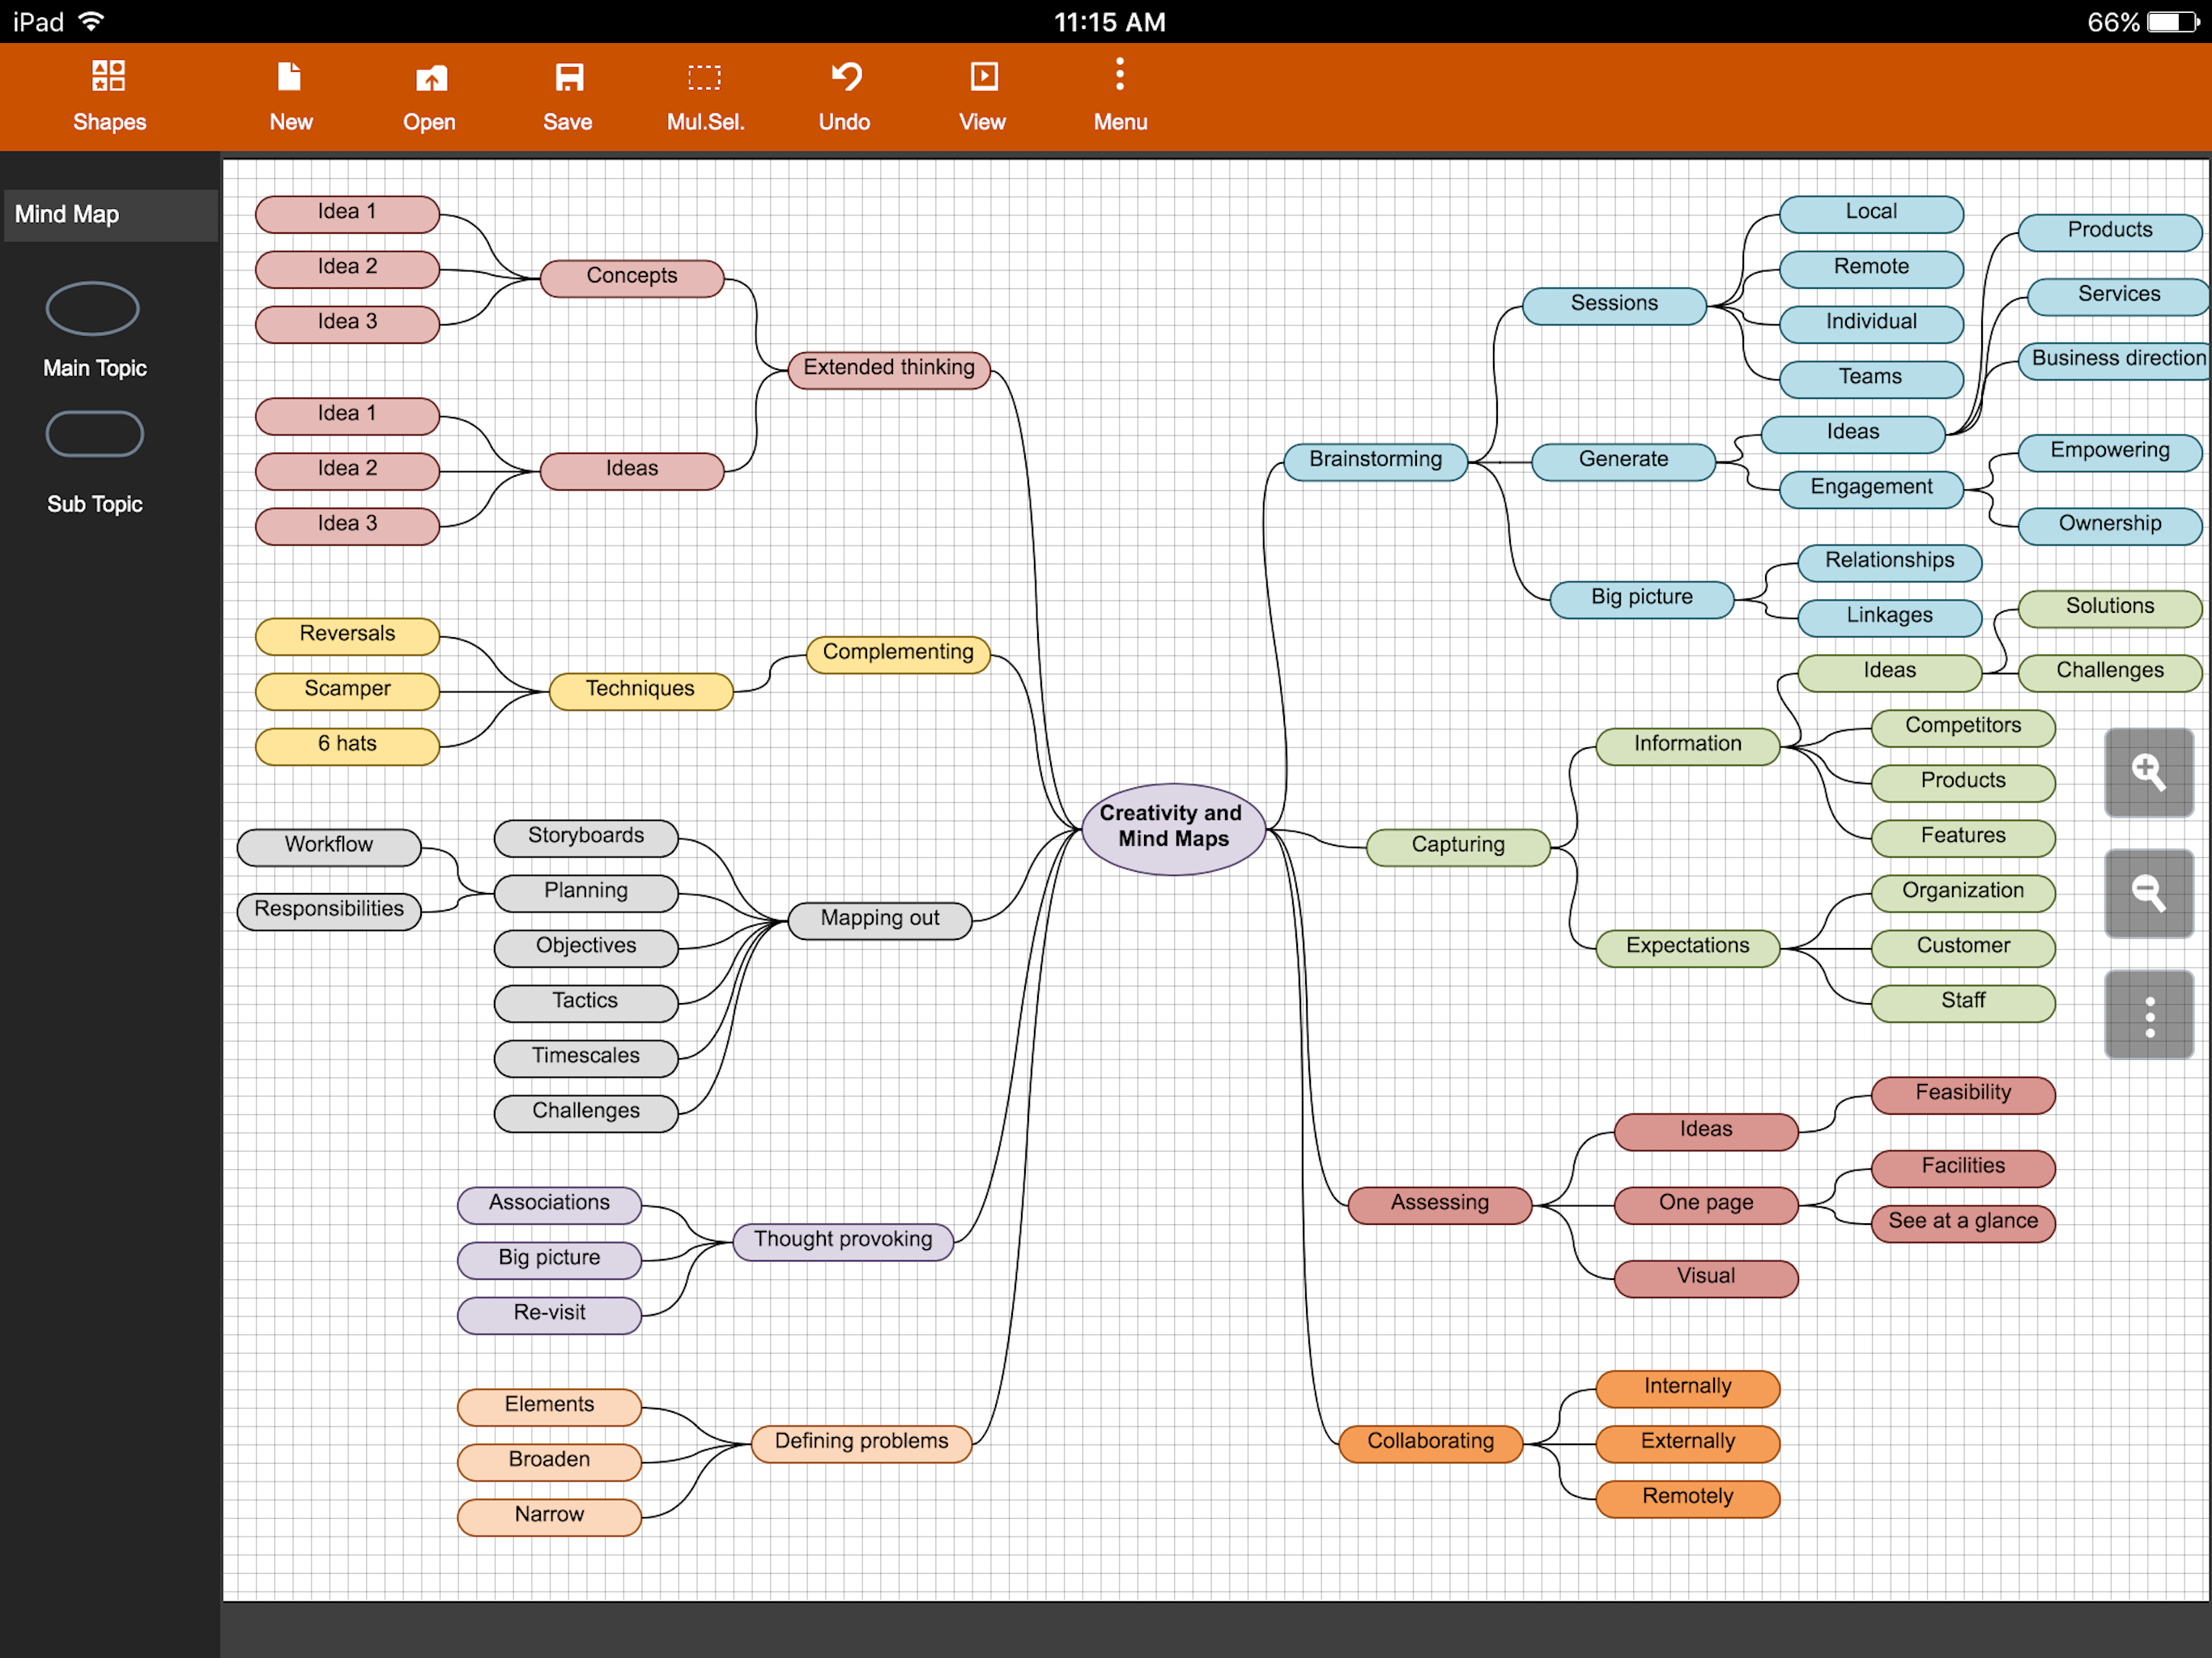Select the central Creativity and Mind Maps node
The image size is (2212, 1658).
tap(1172, 828)
